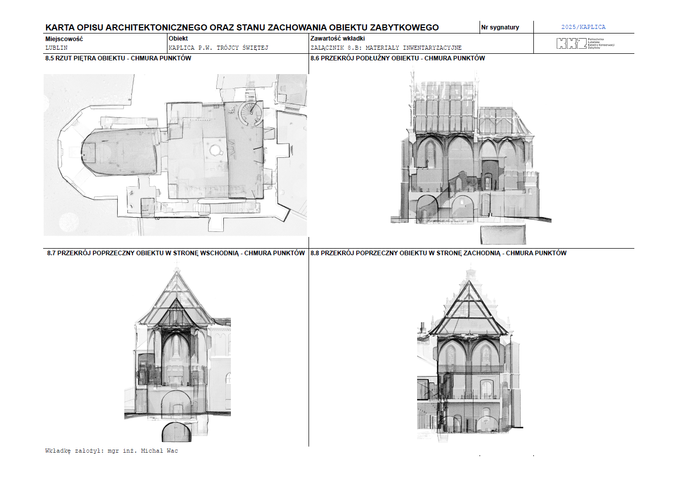Click the Obiekt field label
The width and height of the screenshot is (679, 477).
click(x=178, y=39)
